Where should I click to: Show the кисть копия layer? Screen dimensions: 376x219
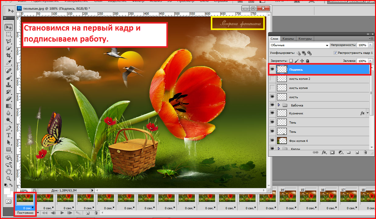tap(272, 88)
